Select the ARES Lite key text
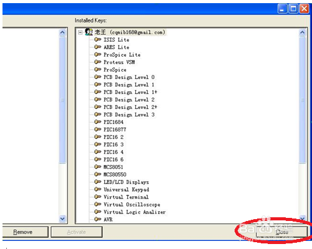Image resolution: width=312 pixels, height=249 pixels. click(117, 47)
